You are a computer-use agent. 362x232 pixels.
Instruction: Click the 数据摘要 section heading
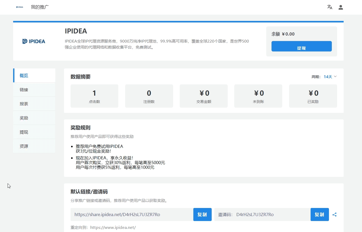point(81,77)
